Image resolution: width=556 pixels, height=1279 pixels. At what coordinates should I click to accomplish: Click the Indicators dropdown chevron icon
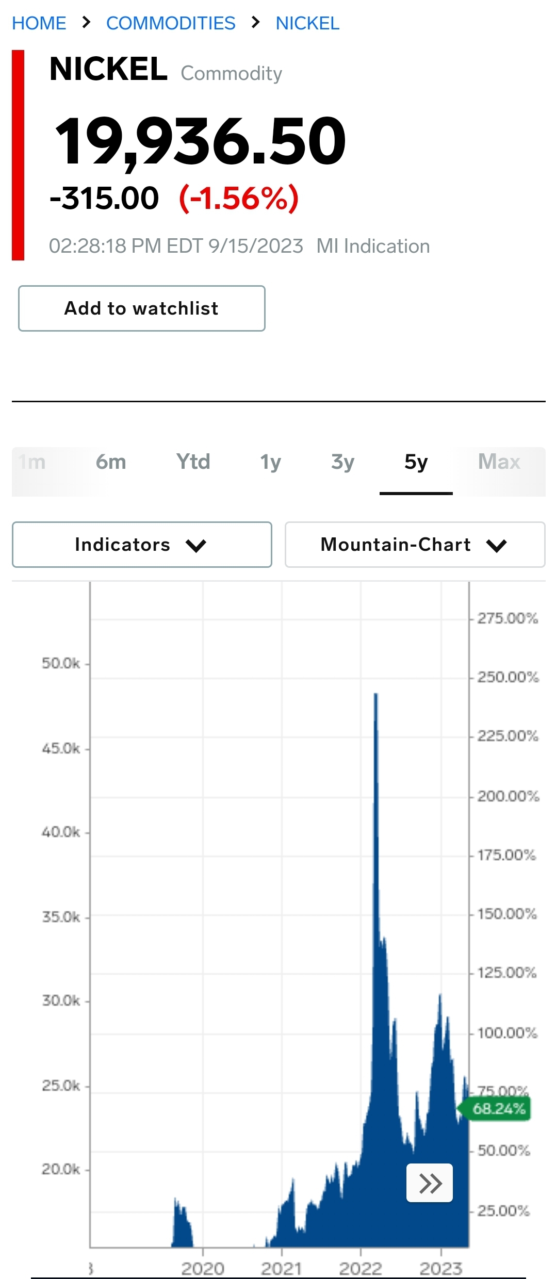click(x=196, y=545)
